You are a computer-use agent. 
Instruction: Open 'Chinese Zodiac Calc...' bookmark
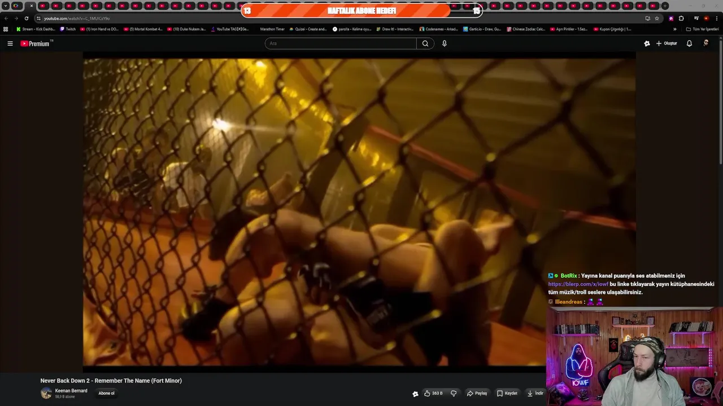pos(526,29)
